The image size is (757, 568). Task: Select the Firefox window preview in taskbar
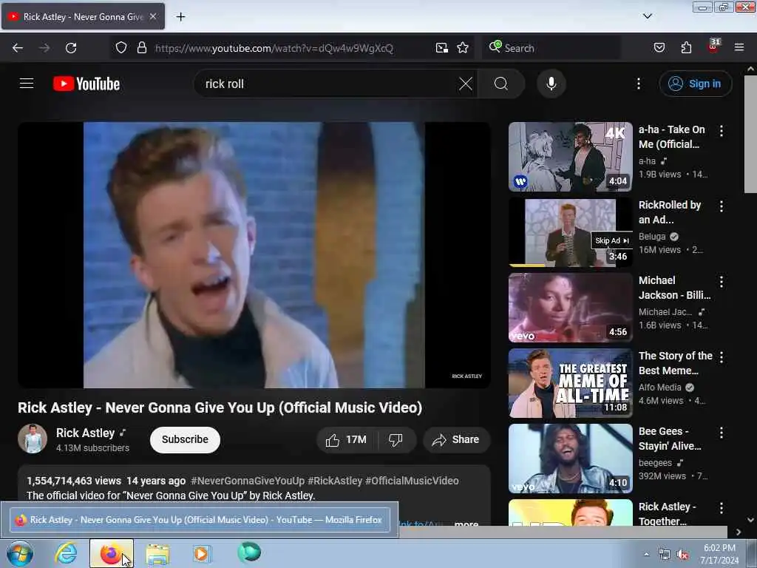click(x=200, y=520)
